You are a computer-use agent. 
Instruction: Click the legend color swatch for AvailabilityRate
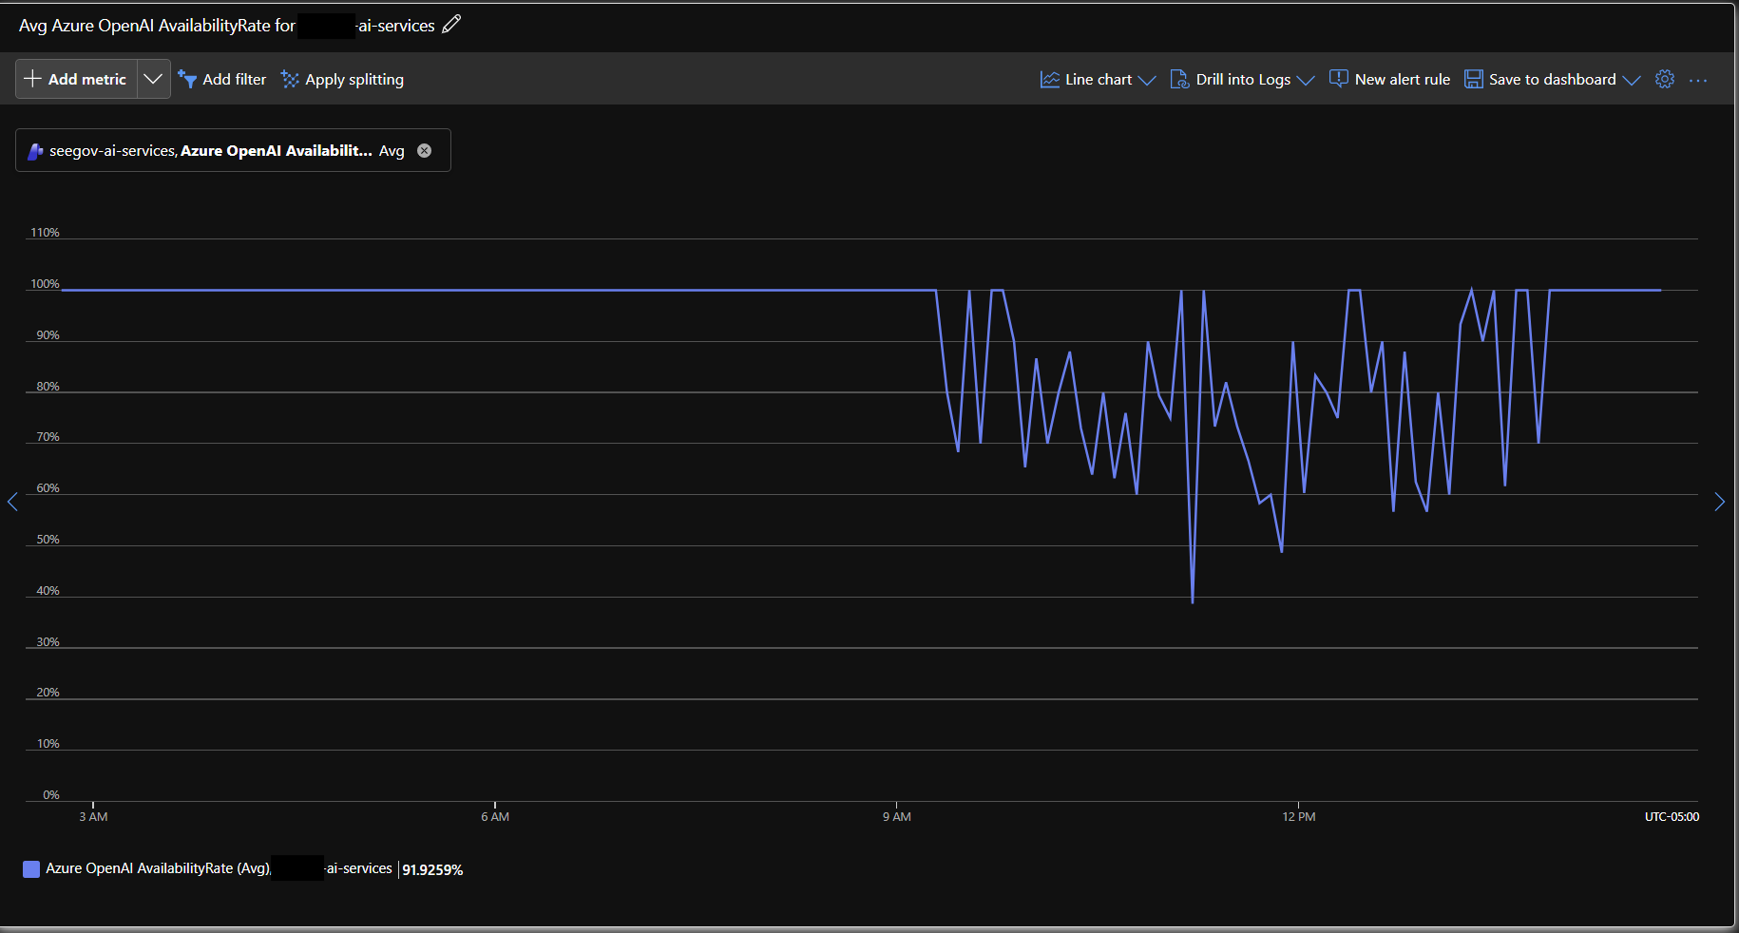[31, 868]
